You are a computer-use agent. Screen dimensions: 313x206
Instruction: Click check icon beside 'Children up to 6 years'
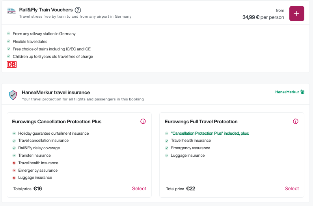[9, 56]
